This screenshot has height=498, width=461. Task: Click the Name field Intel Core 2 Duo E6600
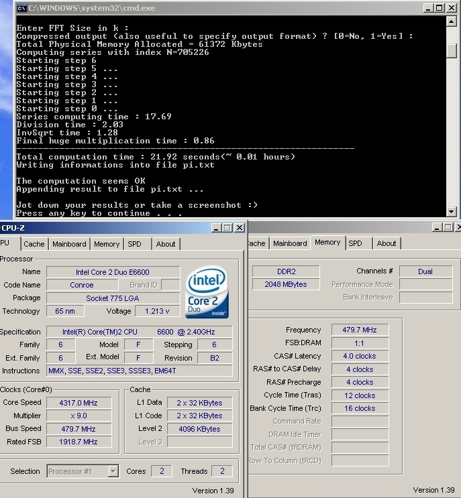113,272
